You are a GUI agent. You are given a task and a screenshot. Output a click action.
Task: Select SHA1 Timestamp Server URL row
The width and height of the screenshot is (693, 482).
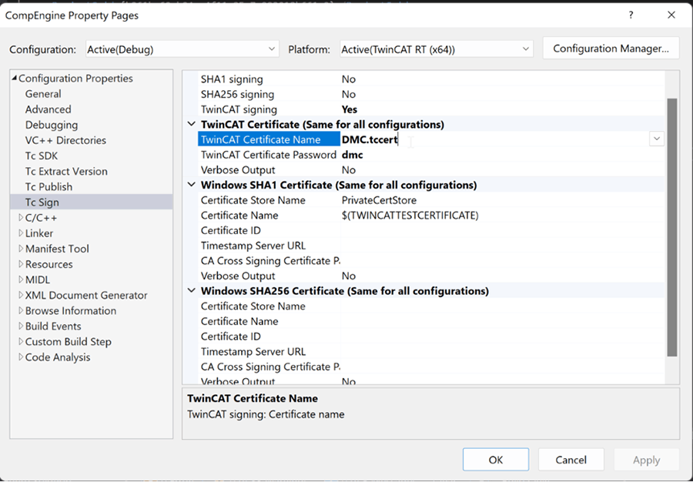tap(431, 245)
